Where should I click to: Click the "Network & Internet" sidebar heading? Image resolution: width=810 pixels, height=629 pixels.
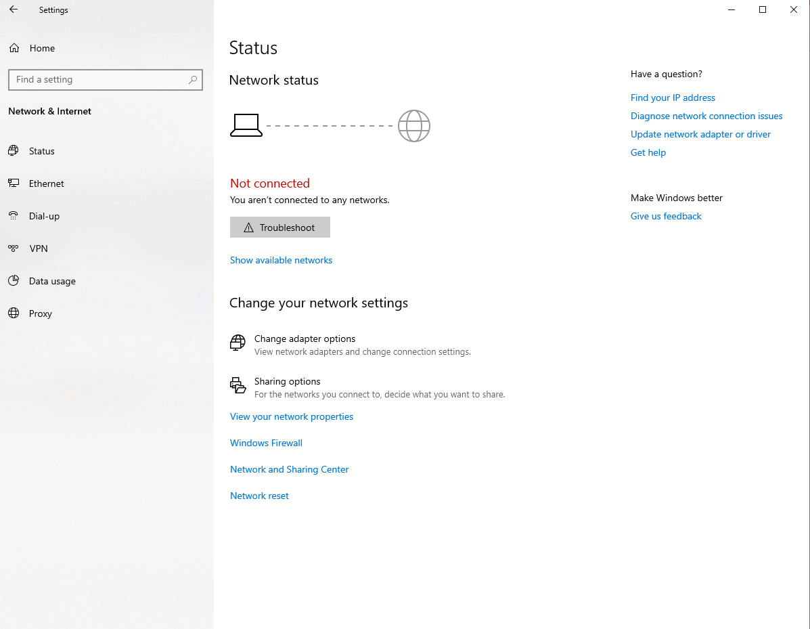coord(49,111)
